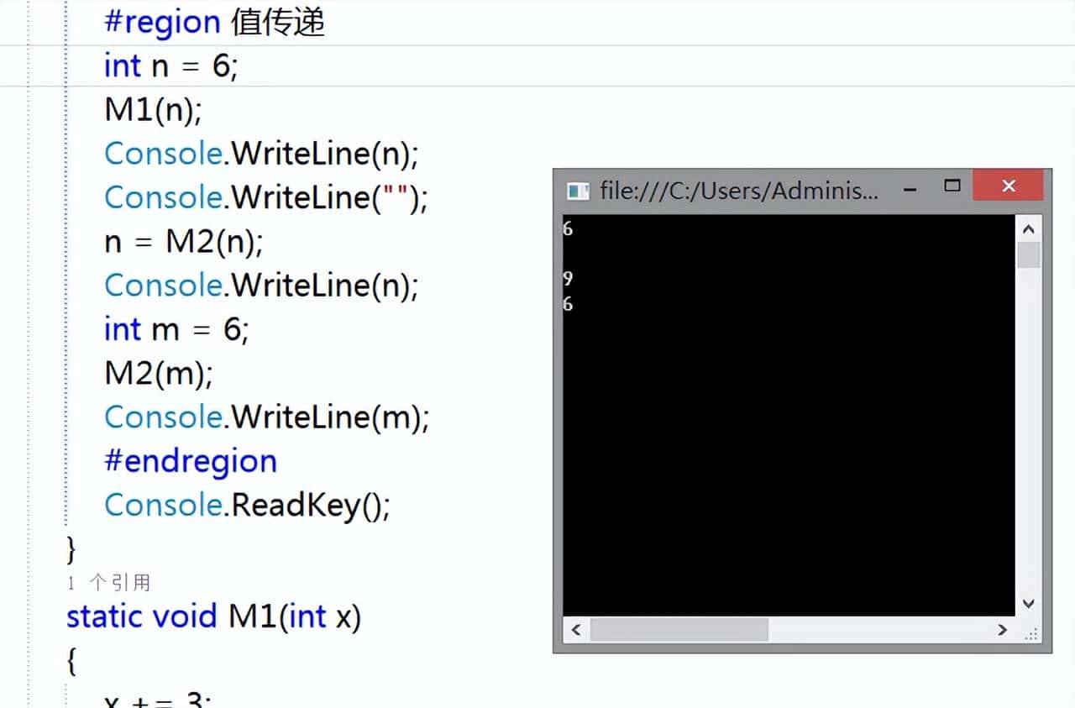Click the scrollbar up arrow in console
This screenshot has height=708, width=1075.
coord(1026,227)
